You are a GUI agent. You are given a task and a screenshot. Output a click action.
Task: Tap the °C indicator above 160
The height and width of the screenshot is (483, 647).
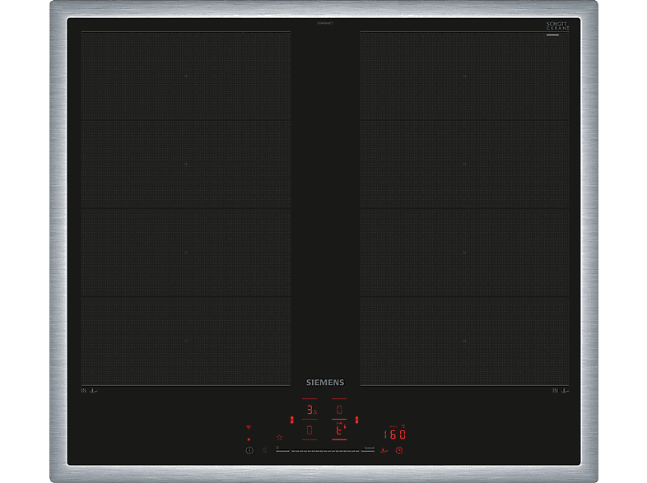pos(403,426)
